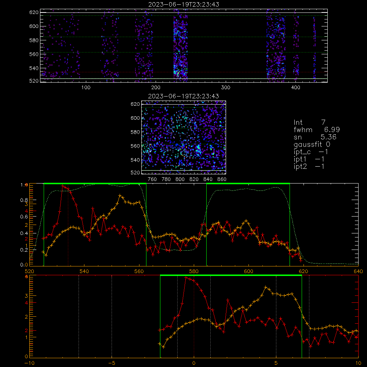Click x-axis label 640 on profile plot
Viewport: 367px width, 367px height.
358,271
